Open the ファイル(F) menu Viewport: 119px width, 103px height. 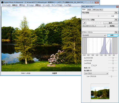6,5
